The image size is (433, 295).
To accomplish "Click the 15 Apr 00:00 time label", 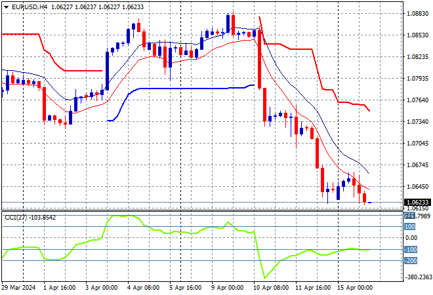I will [355, 288].
